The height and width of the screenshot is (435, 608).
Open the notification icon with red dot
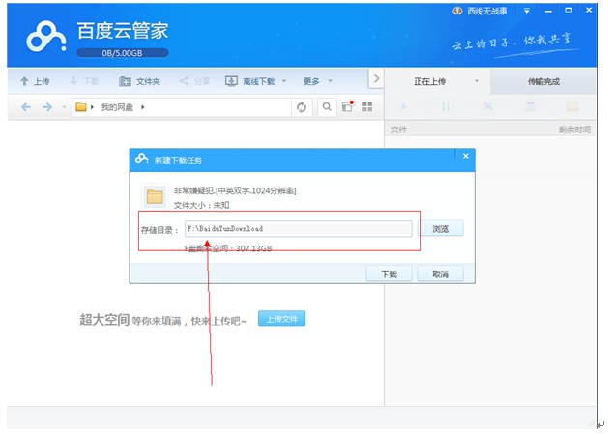(x=348, y=106)
